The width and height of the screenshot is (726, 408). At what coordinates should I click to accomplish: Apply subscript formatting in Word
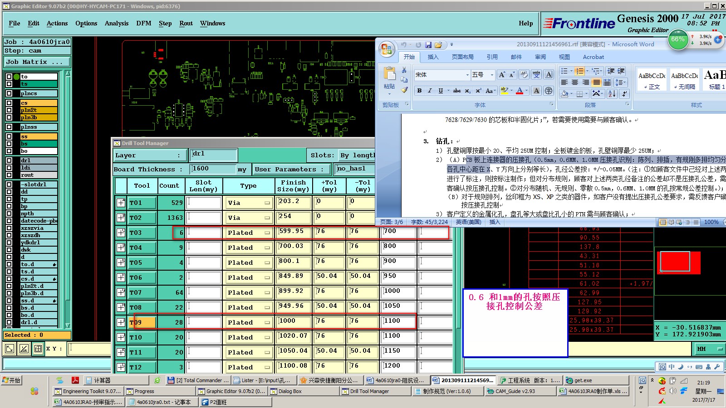click(468, 91)
